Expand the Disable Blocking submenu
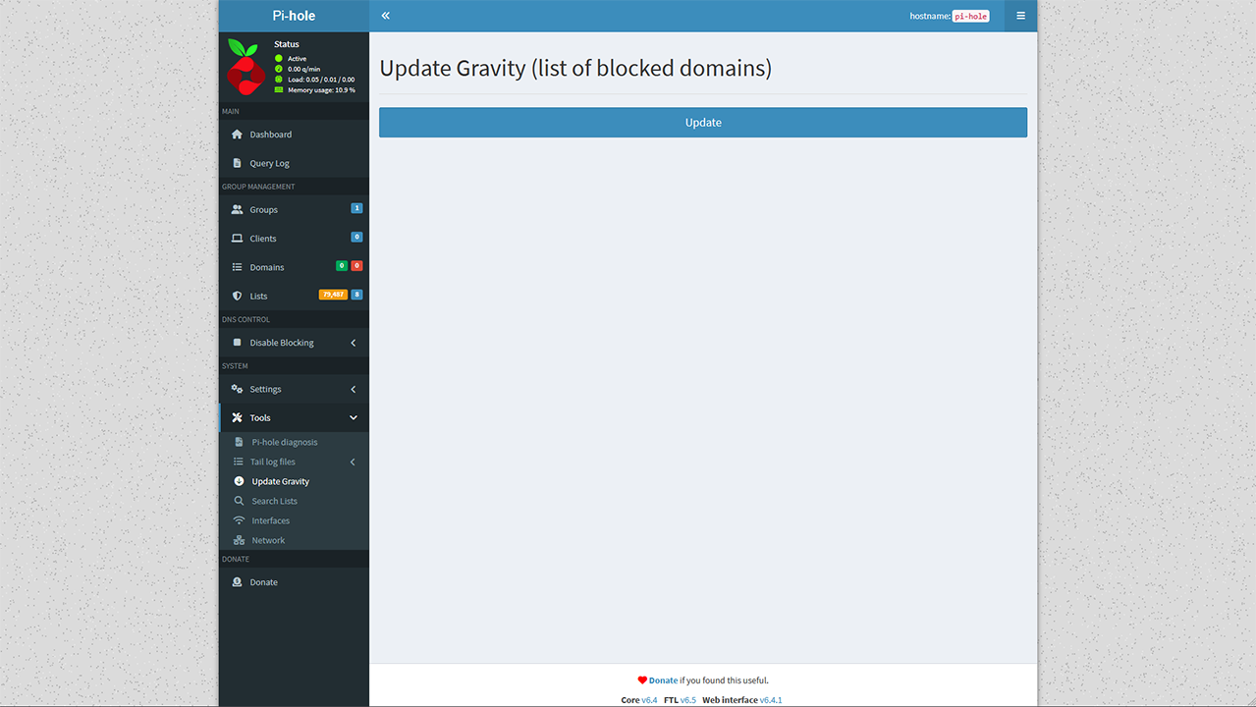 point(353,343)
